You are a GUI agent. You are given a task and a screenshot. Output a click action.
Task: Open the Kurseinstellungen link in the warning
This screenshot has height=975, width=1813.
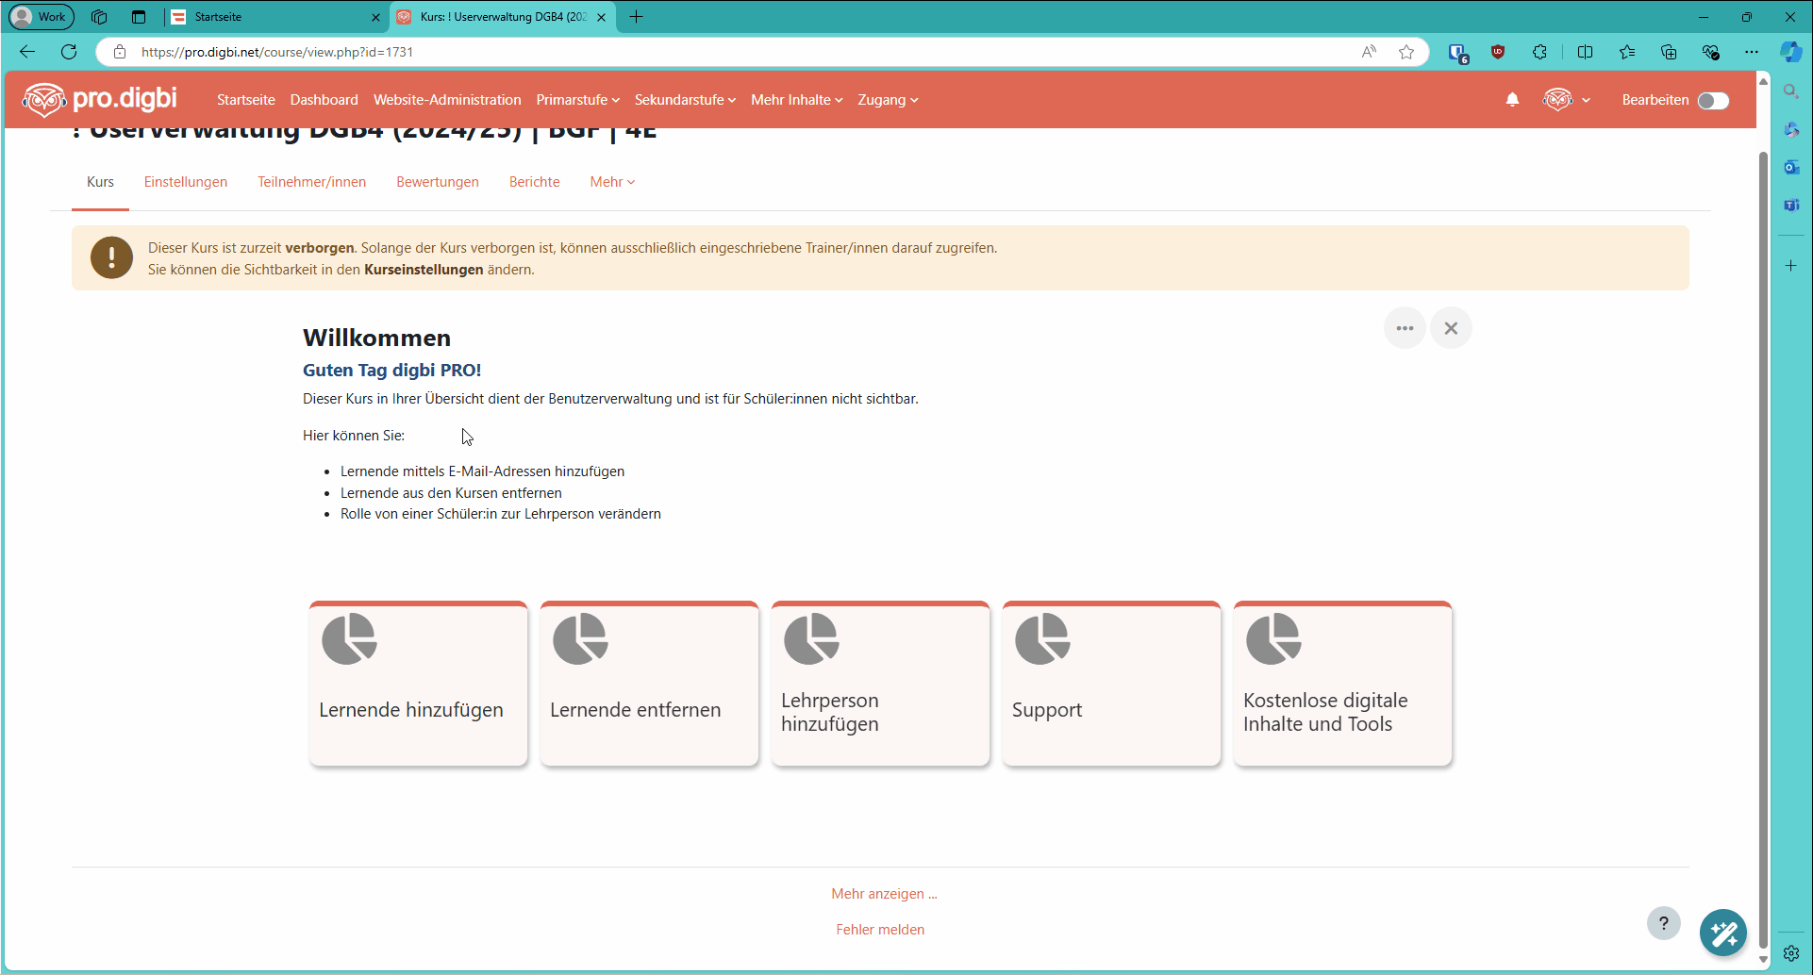tap(423, 269)
